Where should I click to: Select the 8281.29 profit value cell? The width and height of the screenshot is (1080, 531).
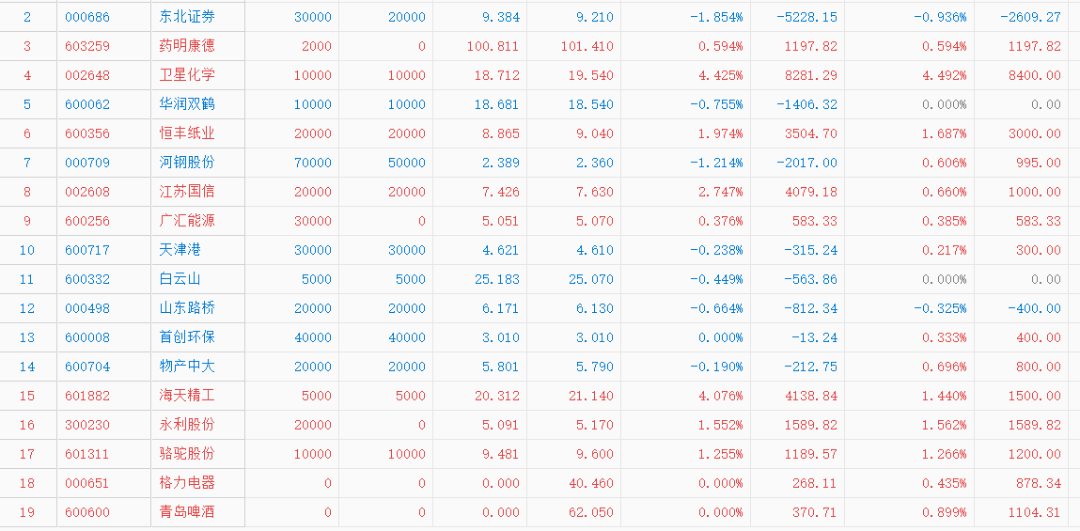click(807, 75)
